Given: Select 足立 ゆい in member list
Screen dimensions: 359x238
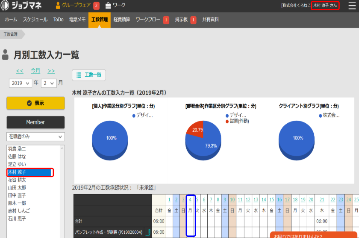Looking at the screenshot, I should pos(17,164).
